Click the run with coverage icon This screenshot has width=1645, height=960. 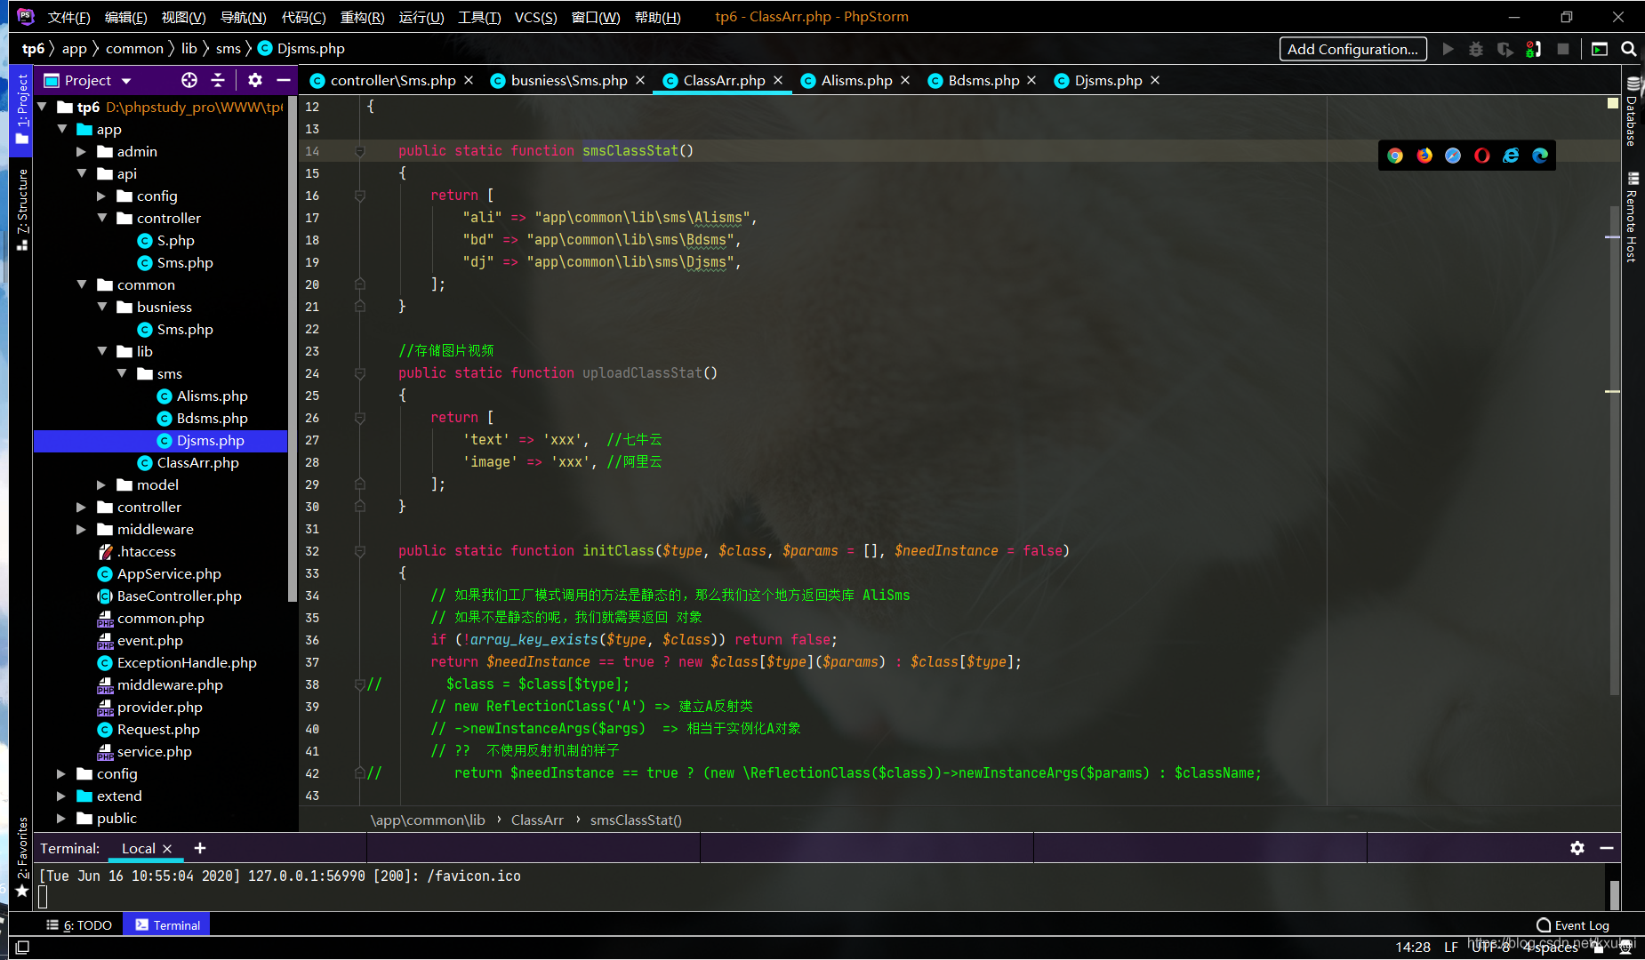[1505, 49]
